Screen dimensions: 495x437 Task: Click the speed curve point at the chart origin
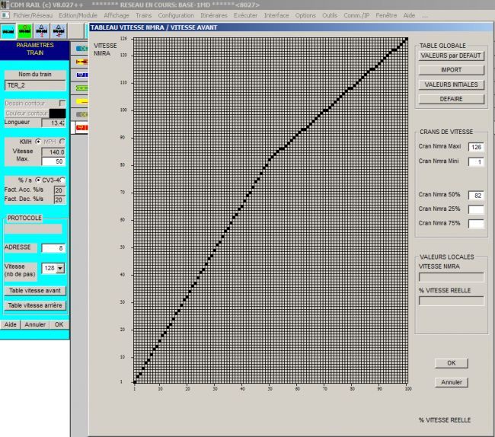pyautogui.click(x=135, y=381)
